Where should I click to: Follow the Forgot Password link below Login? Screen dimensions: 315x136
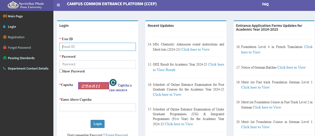click(116, 135)
